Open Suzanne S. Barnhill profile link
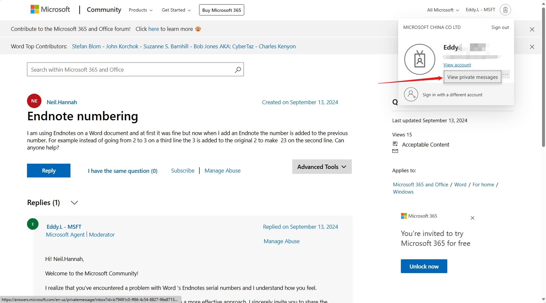546x303 pixels. click(166, 46)
